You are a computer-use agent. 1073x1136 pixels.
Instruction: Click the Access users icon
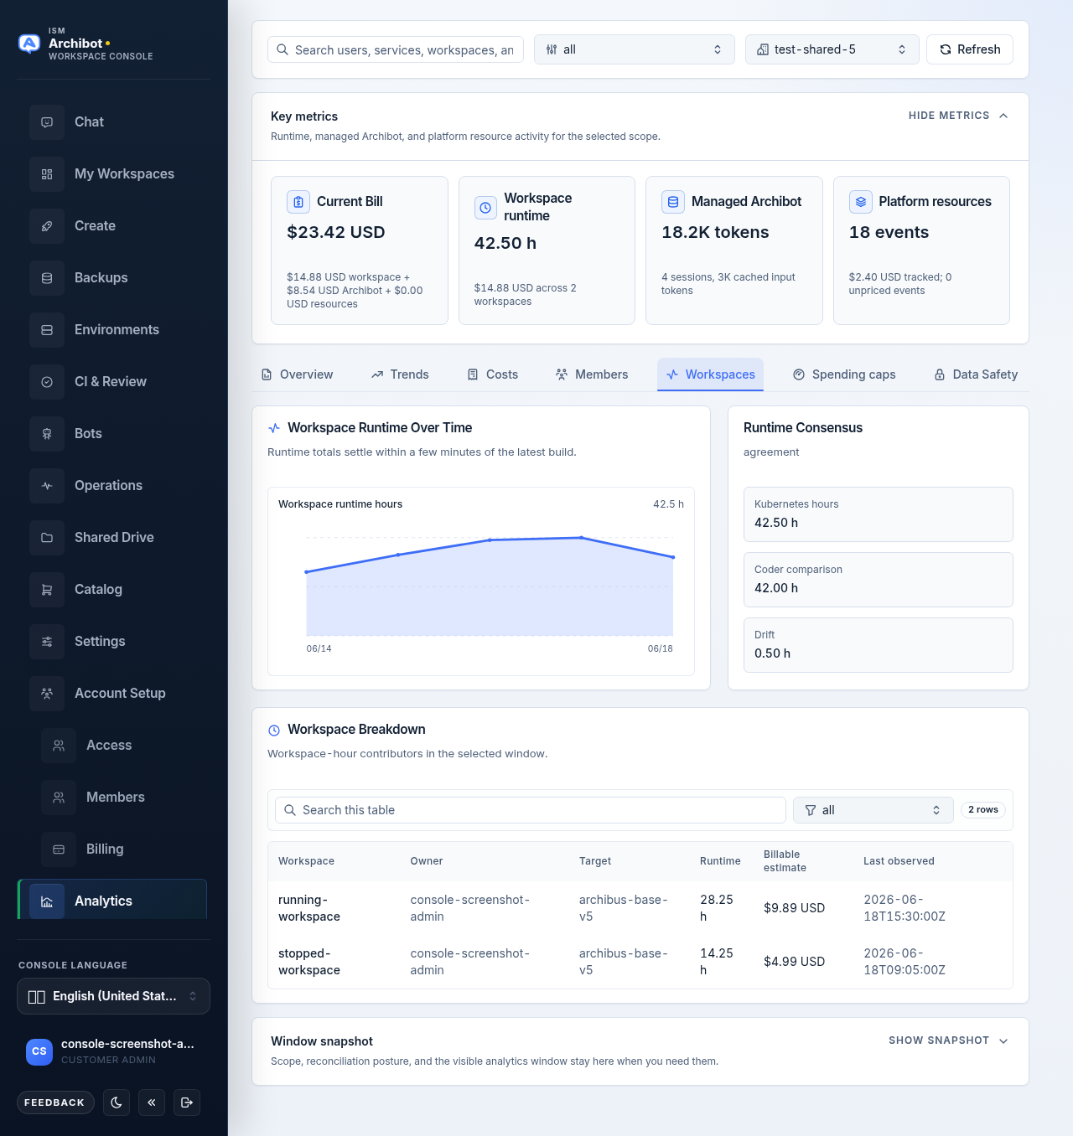click(x=59, y=746)
